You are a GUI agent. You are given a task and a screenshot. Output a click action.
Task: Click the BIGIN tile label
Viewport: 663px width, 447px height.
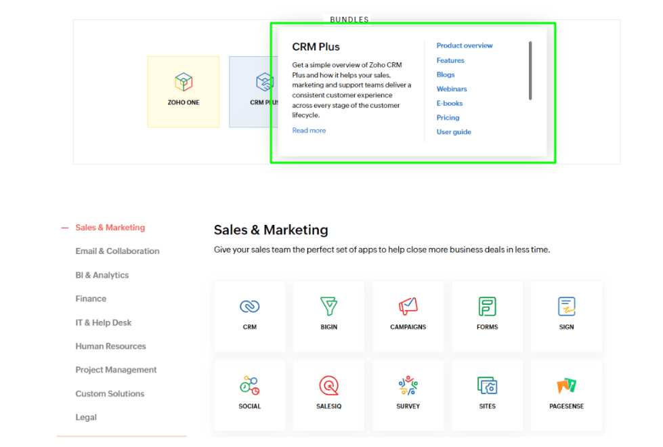coord(328,327)
